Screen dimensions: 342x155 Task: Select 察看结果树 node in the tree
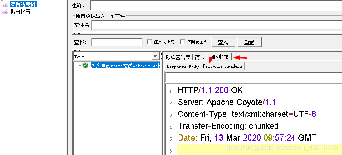[23, 5]
